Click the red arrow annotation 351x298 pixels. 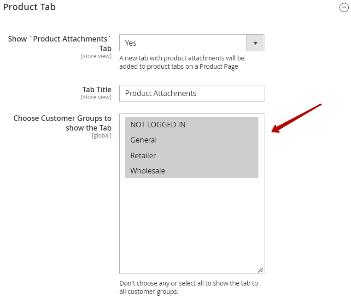296,118
